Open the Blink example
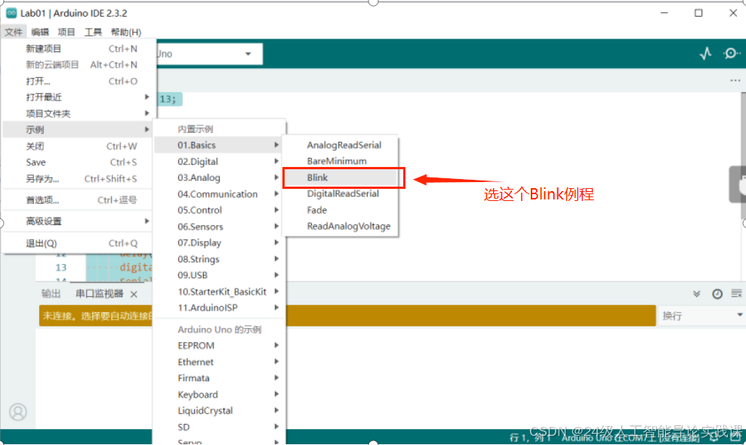The width and height of the screenshot is (746, 445). 341,178
